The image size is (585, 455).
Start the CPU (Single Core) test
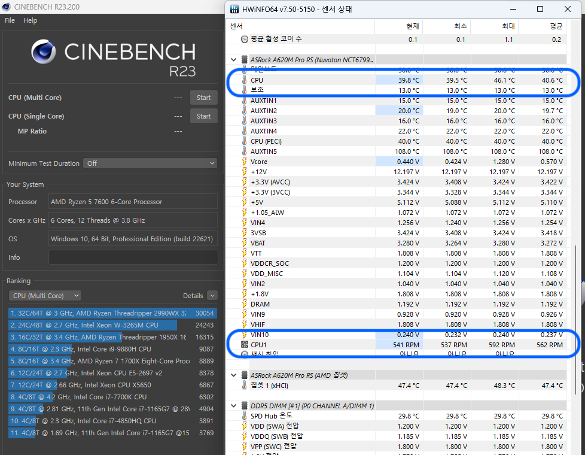(204, 116)
